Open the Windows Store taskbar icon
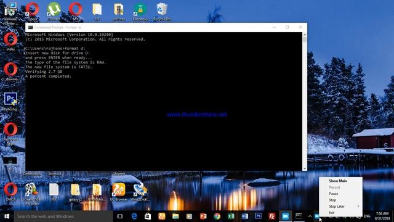Screen dimensions: 394x222 (x=148, y=216)
